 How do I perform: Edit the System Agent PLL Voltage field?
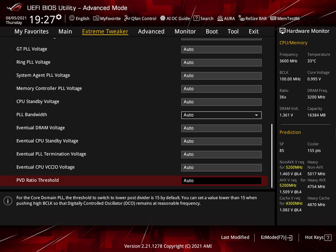[221, 76]
